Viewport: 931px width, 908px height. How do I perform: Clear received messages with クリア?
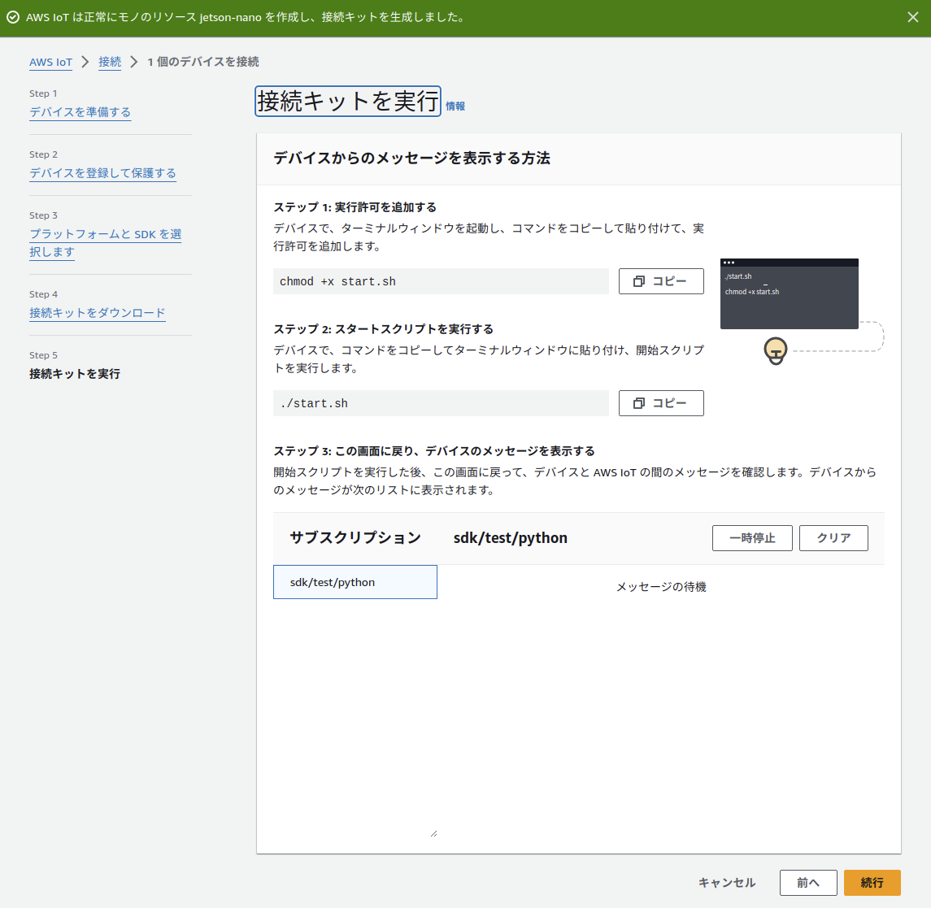point(833,537)
